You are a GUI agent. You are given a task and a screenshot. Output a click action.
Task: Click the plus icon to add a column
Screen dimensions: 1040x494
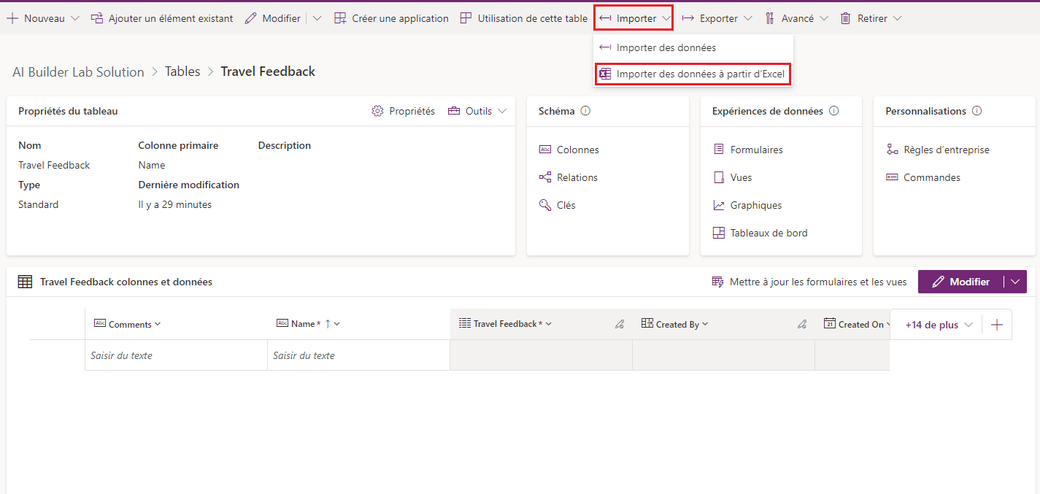[x=996, y=323]
